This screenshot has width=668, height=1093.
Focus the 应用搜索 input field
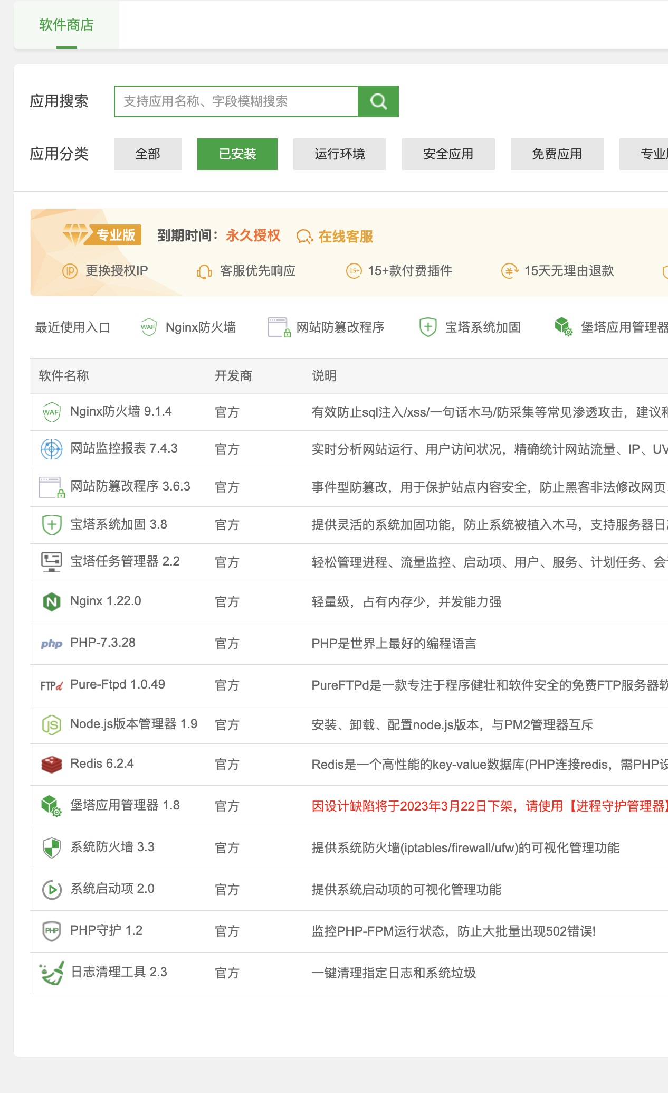pos(236,101)
